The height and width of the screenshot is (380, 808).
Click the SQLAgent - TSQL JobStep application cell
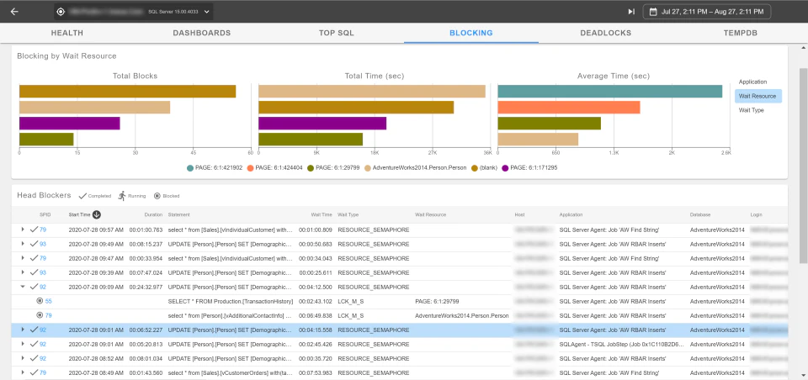(x=621, y=345)
